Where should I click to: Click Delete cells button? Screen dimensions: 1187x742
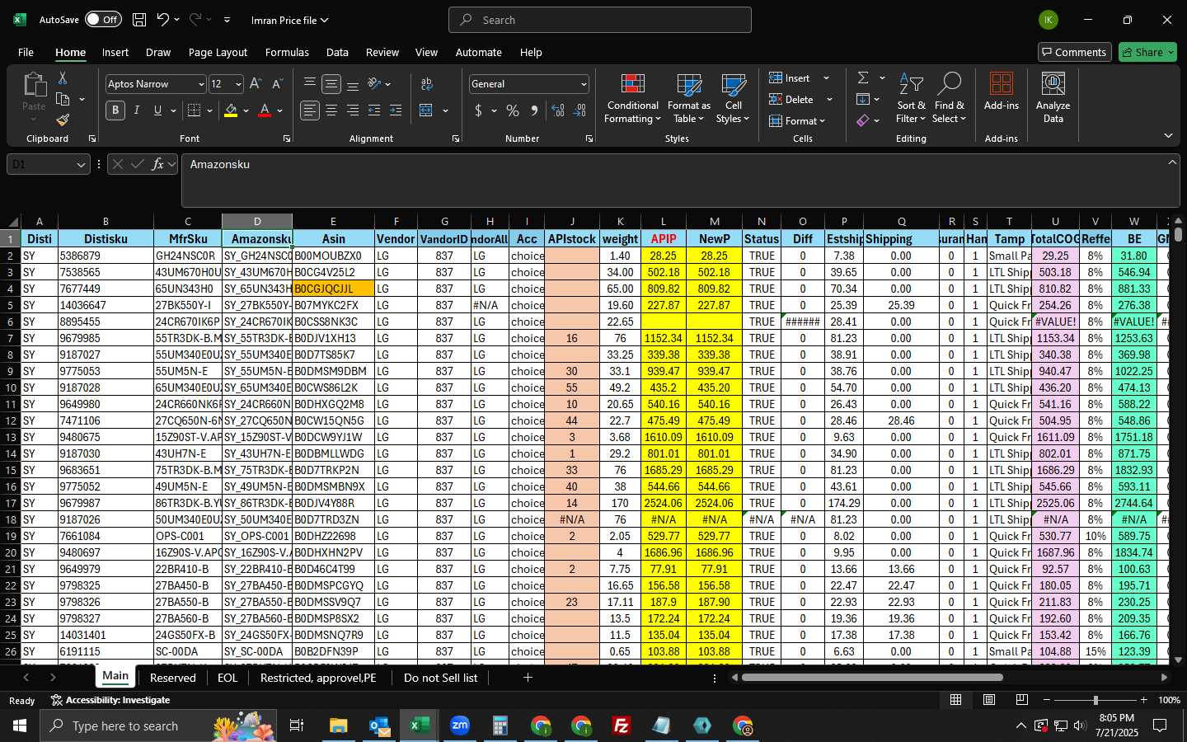791,100
